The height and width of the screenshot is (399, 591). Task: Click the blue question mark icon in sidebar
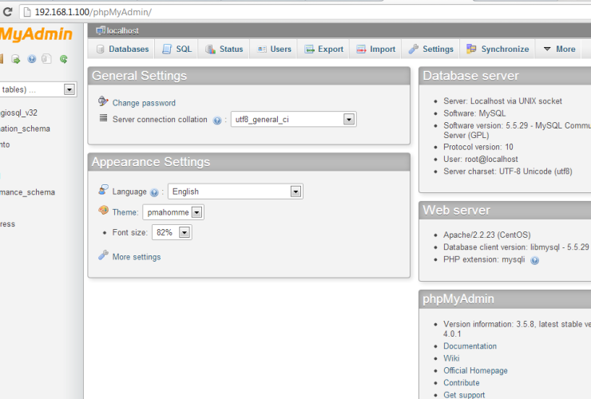tap(32, 59)
